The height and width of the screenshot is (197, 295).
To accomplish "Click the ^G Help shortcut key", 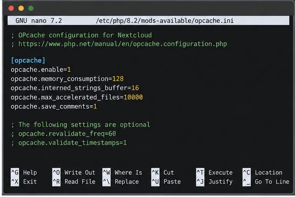I will [15, 172].
